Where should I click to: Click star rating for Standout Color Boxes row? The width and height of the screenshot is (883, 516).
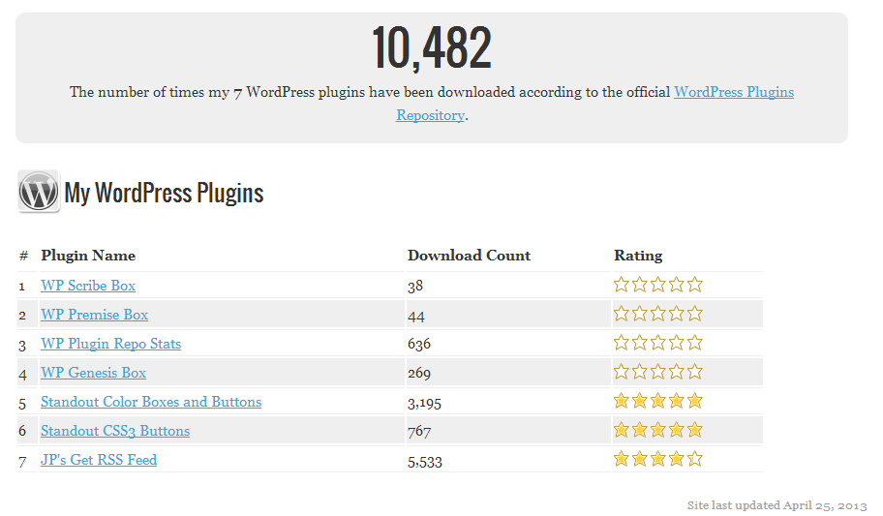[657, 401]
